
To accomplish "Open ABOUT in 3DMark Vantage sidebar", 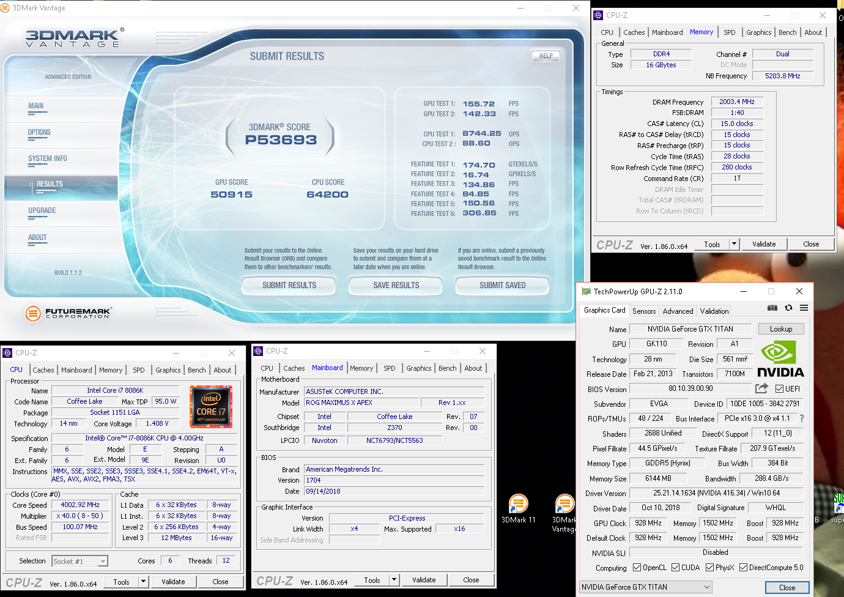I will (37, 238).
